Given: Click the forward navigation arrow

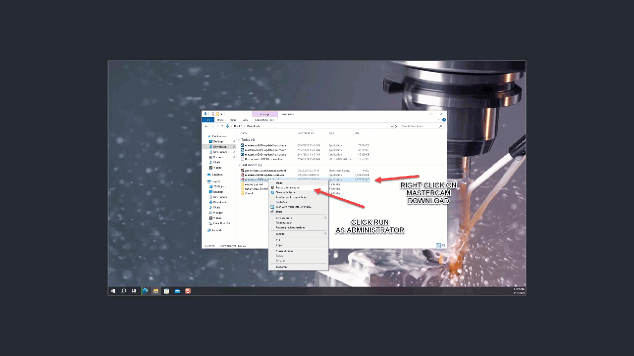Looking at the screenshot, I should pos(213,126).
